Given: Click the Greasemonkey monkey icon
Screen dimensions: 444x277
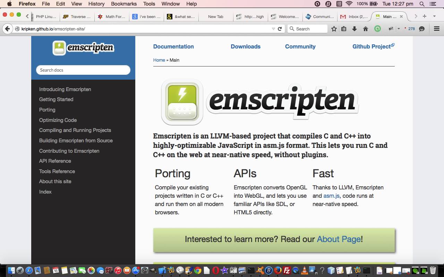Looking at the screenshot, I should pyautogui.click(x=391, y=29).
